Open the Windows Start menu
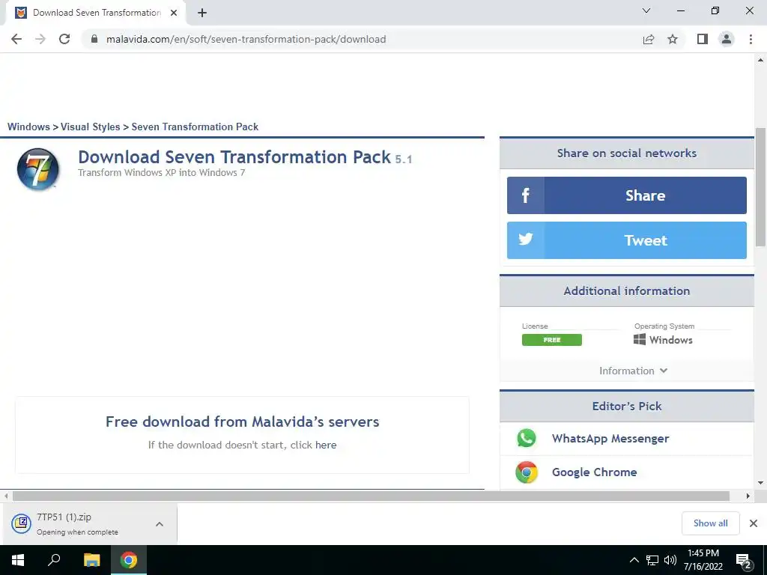Screen dimensions: 767x575 [x=18, y=560]
